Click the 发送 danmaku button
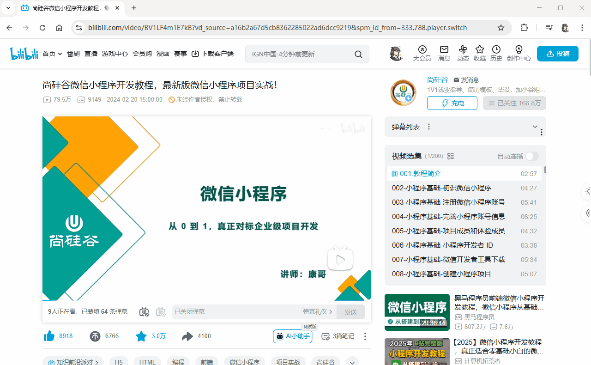Screen dimensions: 591x365 point(351,312)
